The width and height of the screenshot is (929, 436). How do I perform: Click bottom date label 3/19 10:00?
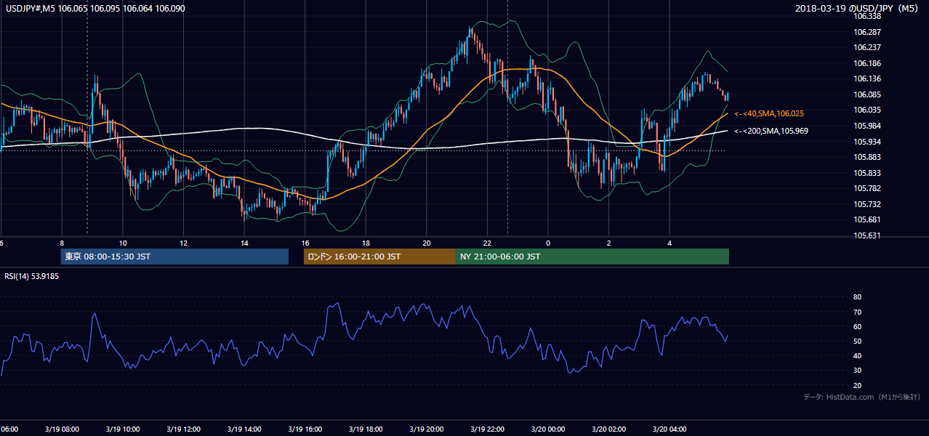click(123, 429)
